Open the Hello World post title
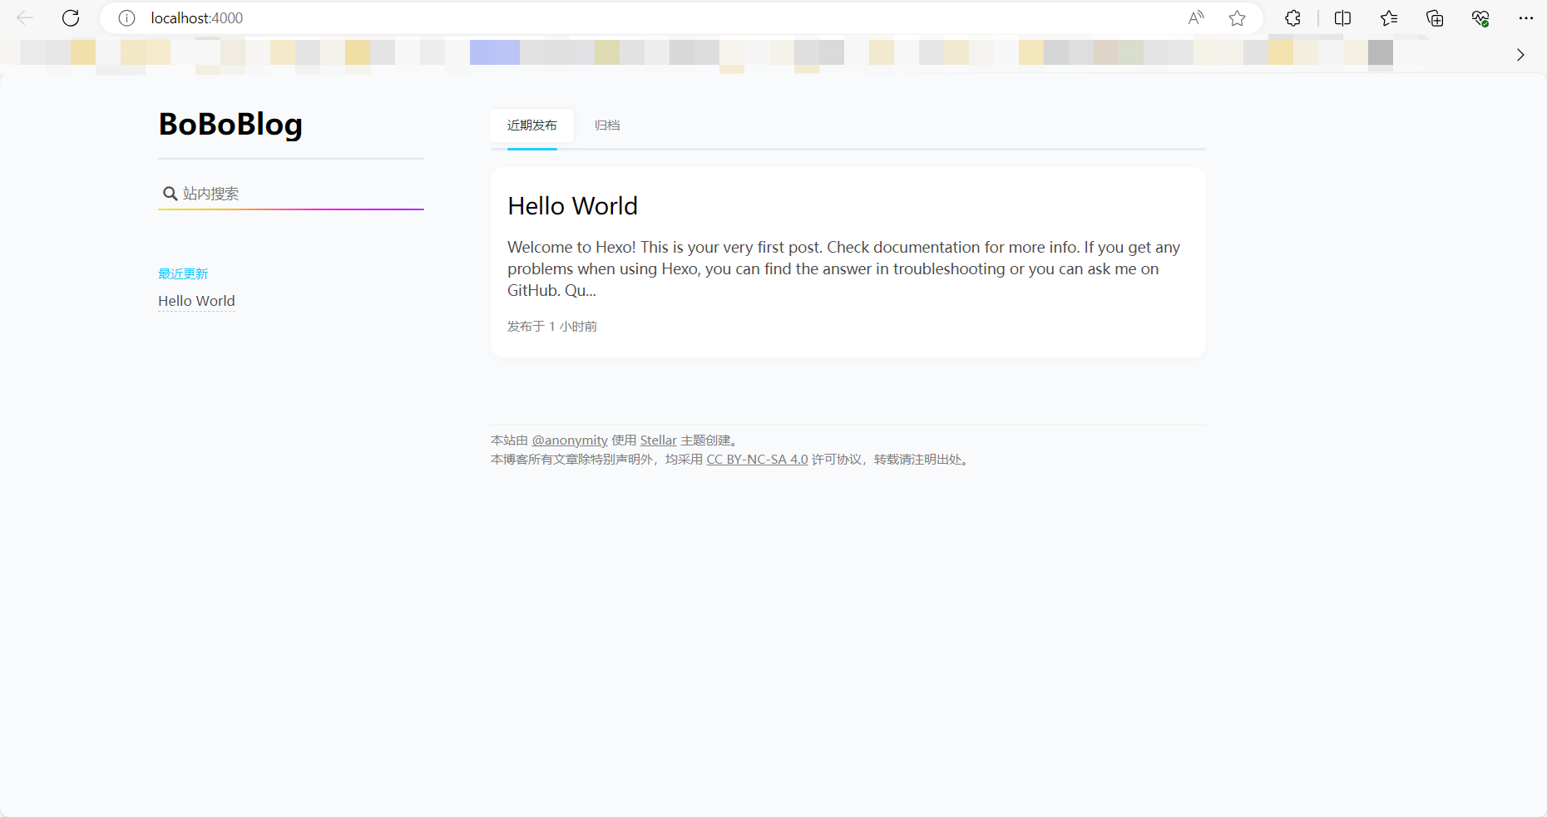 tap(572, 206)
